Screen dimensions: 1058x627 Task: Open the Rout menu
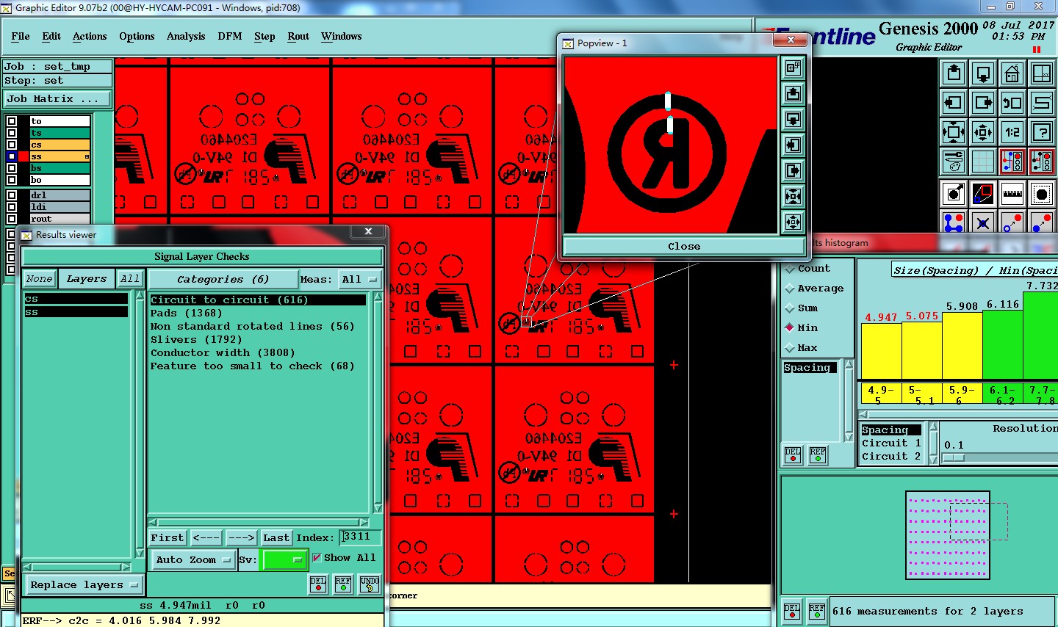[x=298, y=36]
